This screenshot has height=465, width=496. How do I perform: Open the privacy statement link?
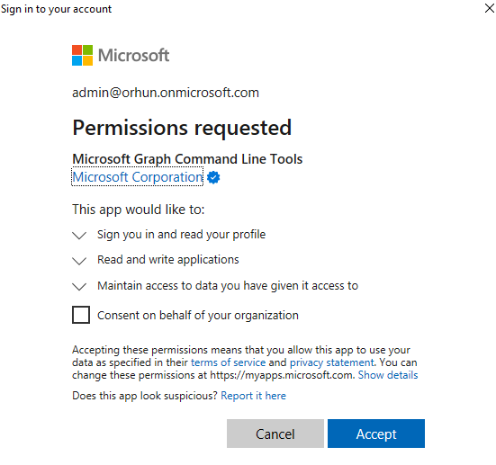point(332,362)
